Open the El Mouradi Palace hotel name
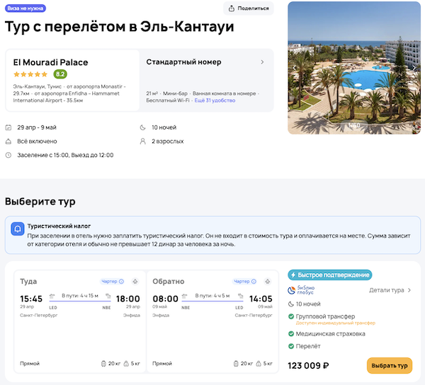 51,62
